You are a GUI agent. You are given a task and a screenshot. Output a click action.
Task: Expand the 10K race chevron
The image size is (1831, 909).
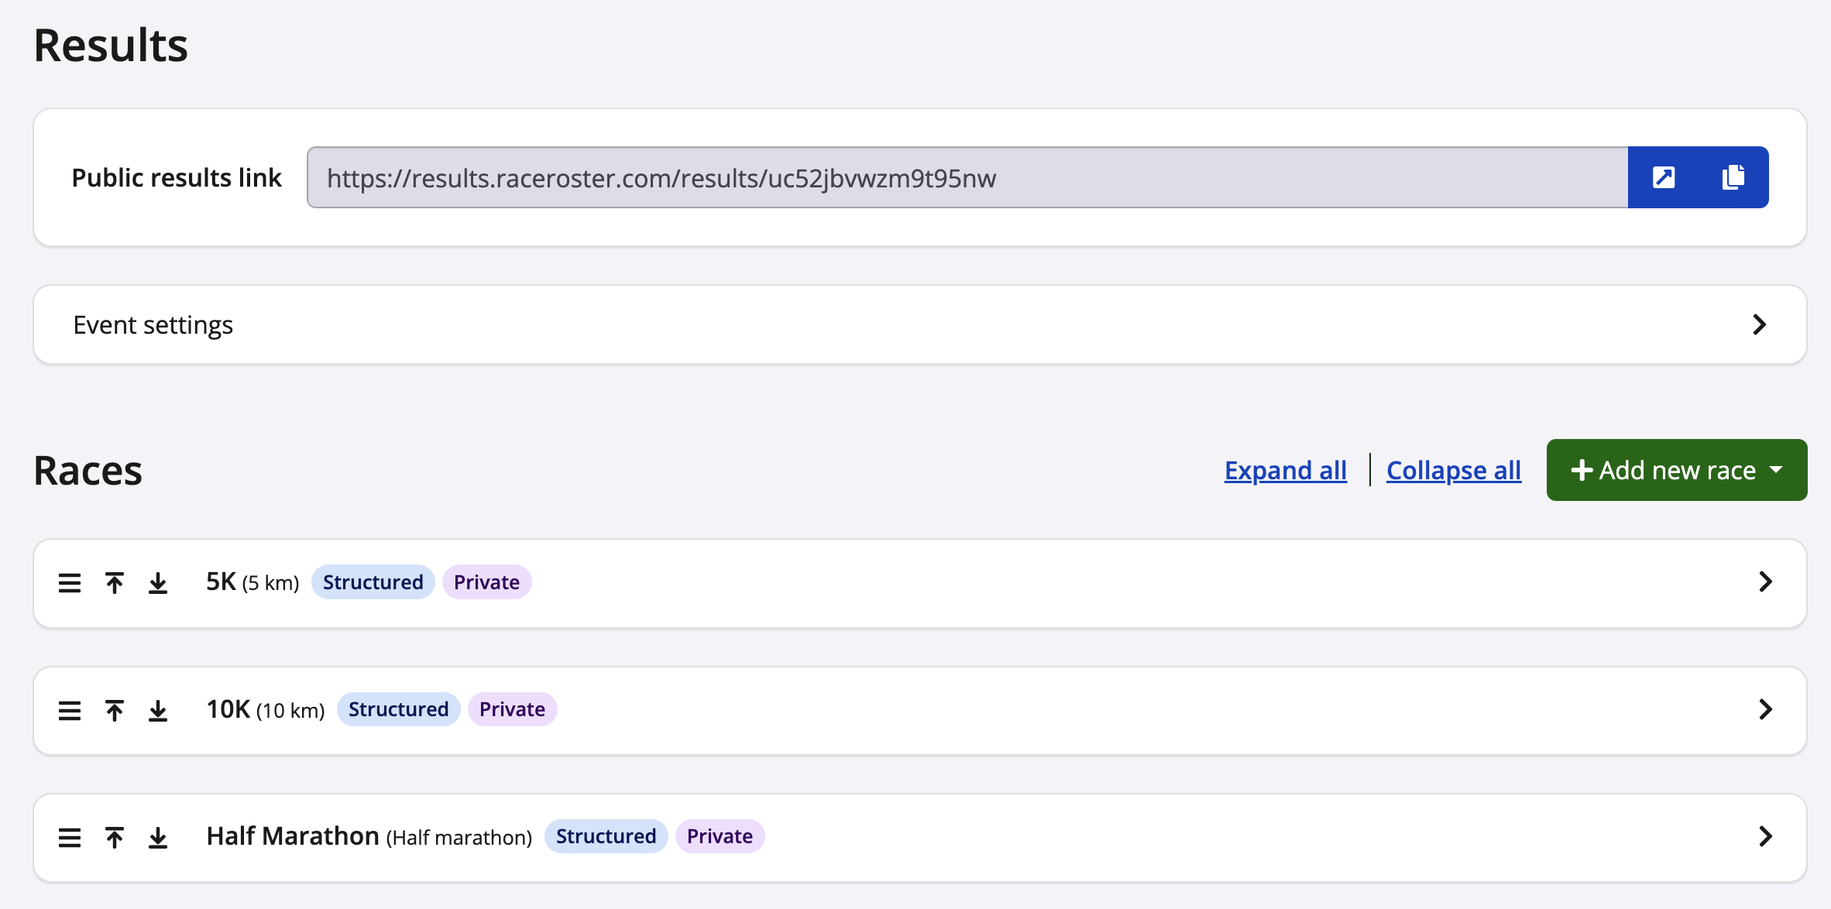[x=1765, y=709]
